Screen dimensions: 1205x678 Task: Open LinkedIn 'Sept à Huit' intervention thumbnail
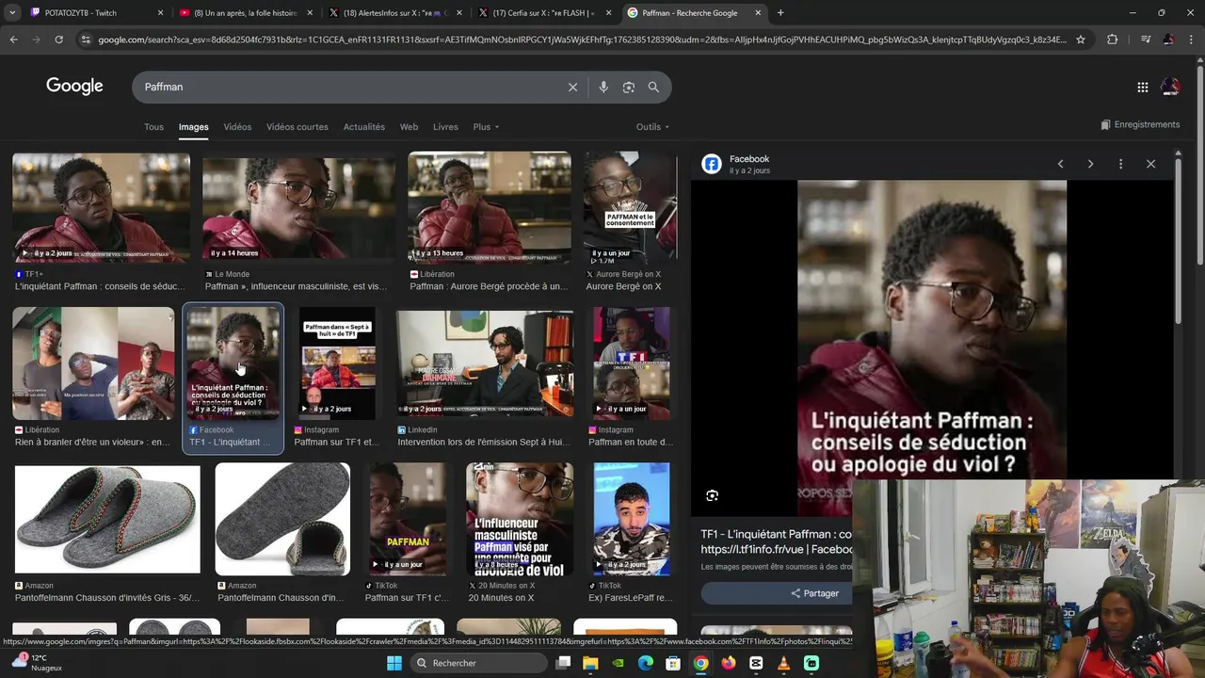point(484,363)
